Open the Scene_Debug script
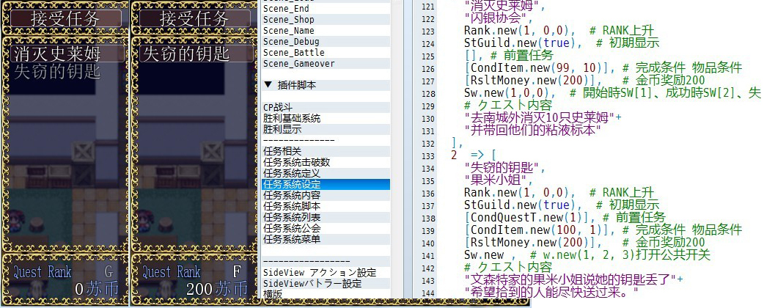Viewport: 775px width, 308px height. [x=326, y=42]
